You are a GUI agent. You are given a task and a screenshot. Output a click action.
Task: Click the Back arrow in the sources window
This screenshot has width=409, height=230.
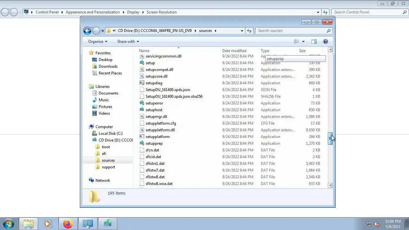point(87,31)
